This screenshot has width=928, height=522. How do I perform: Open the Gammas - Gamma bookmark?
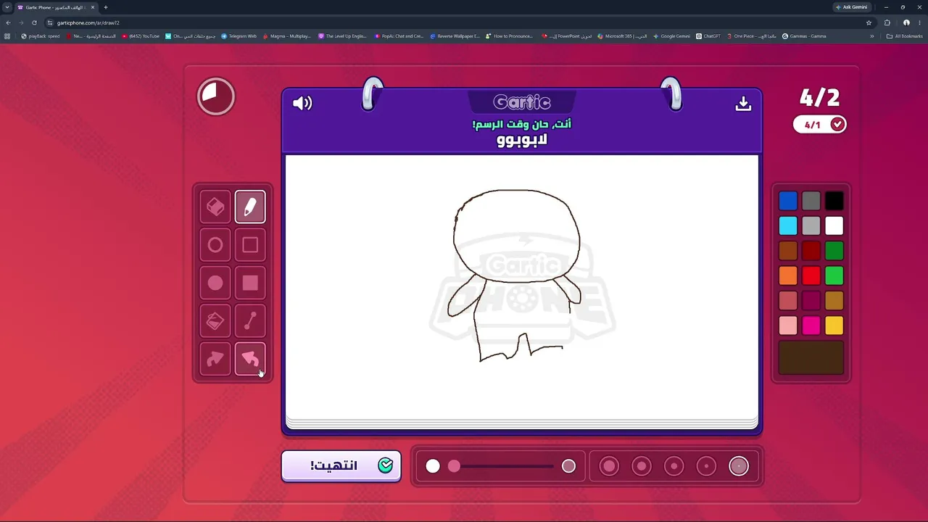tap(804, 36)
